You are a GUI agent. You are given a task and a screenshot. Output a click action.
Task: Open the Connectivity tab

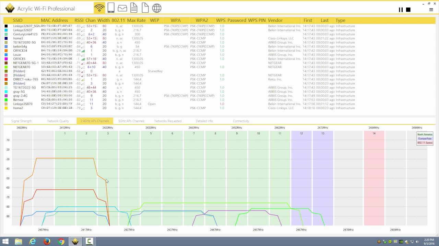tap(241, 121)
